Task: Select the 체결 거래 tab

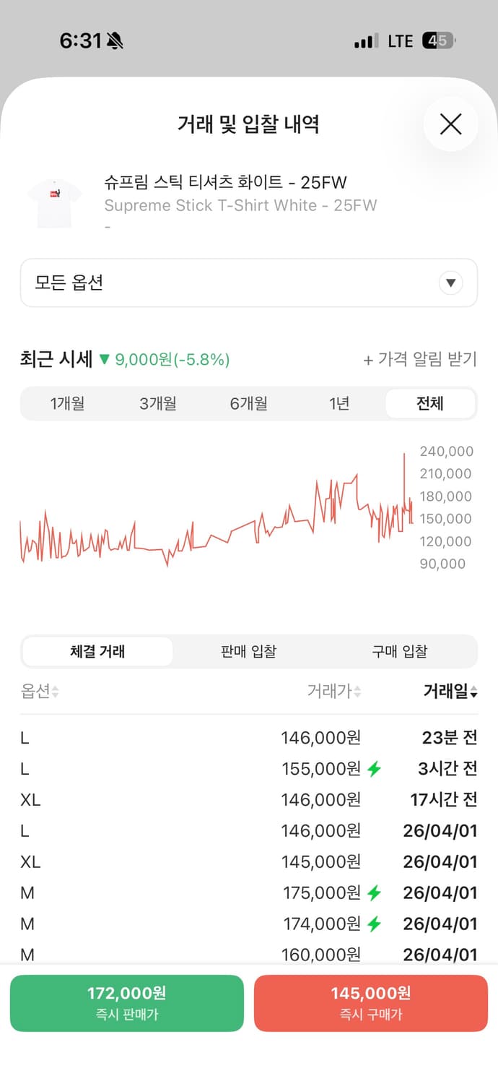Action: point(97,650)
